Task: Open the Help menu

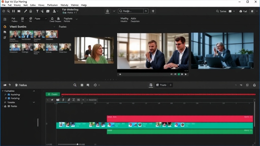Action: click(84, 5)
